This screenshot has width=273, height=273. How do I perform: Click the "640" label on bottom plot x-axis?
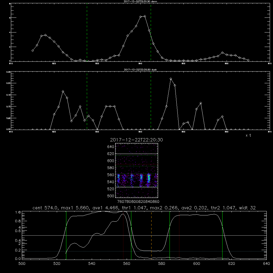point(266,264)
